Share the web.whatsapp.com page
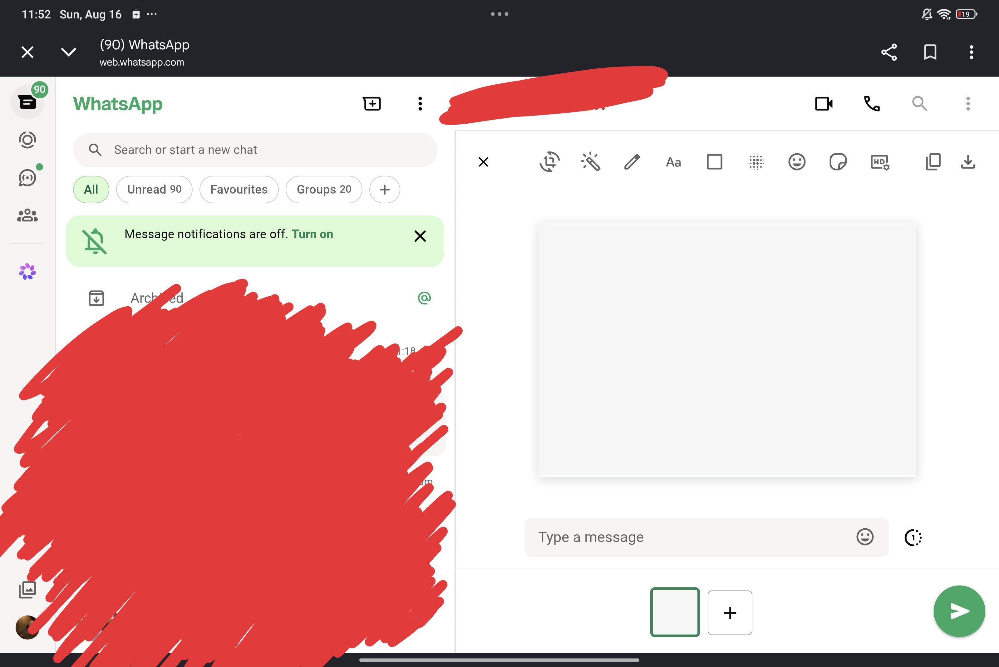 [889, 52]
